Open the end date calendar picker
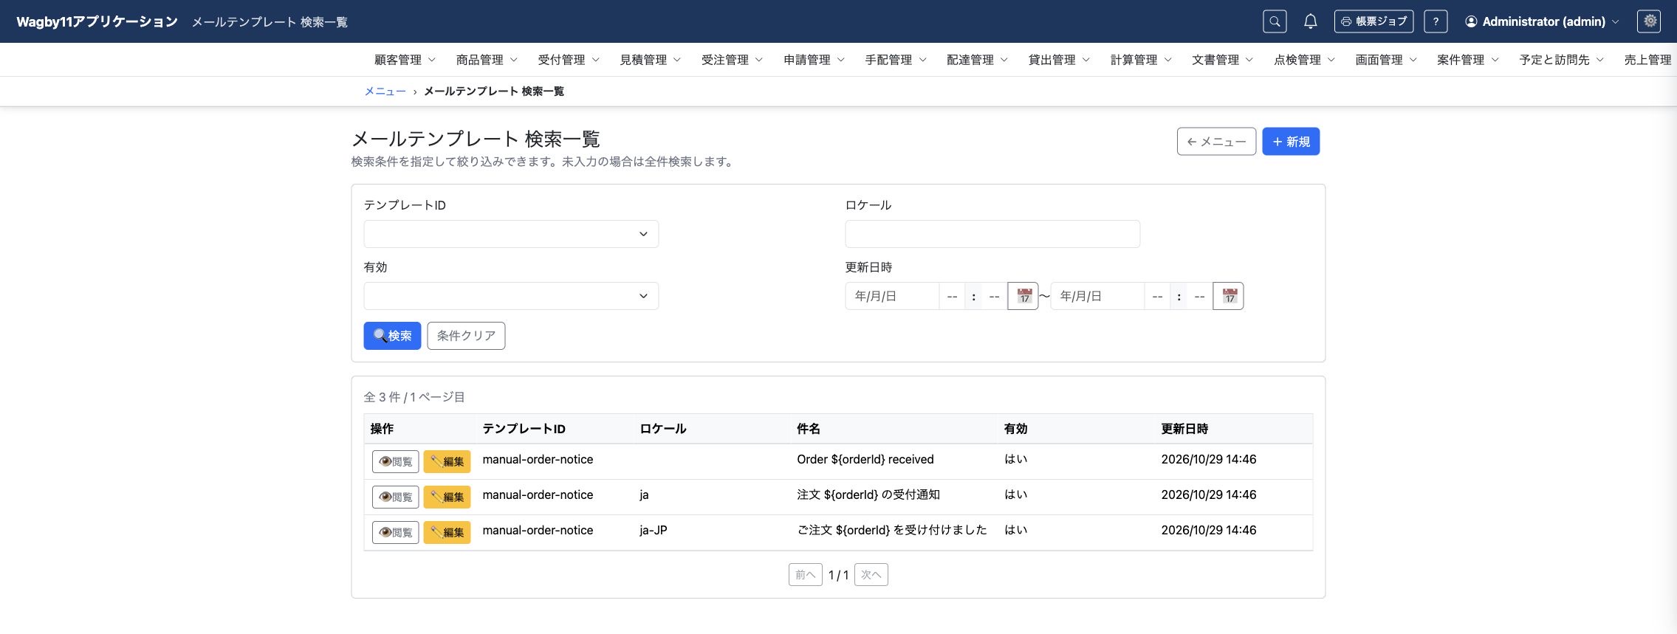 tap(1229, 296)
